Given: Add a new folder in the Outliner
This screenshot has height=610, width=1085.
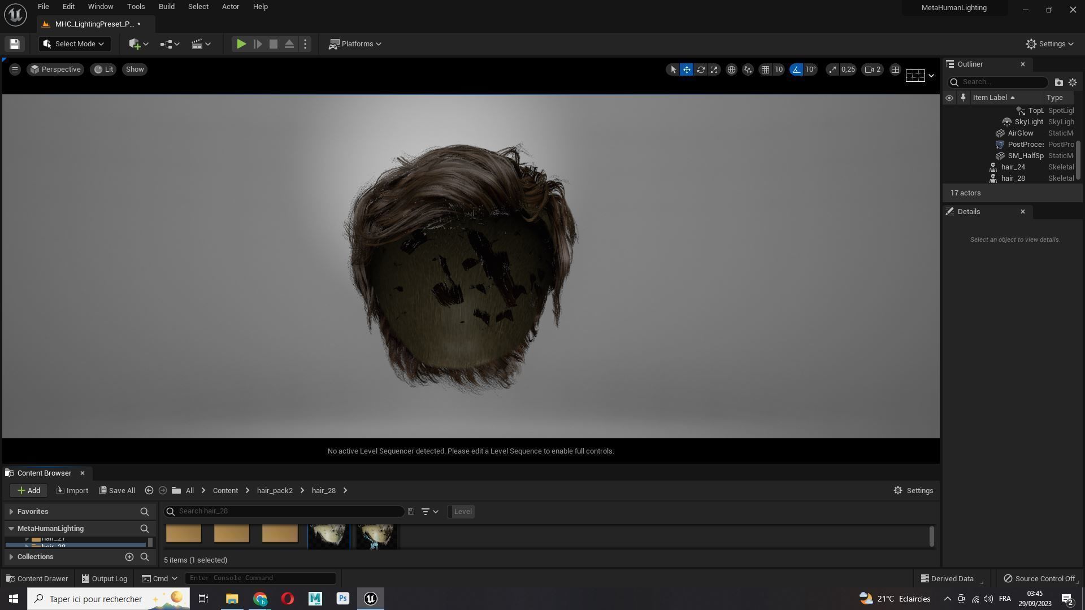Looking at the screenshot, I should coord(1058,82).
